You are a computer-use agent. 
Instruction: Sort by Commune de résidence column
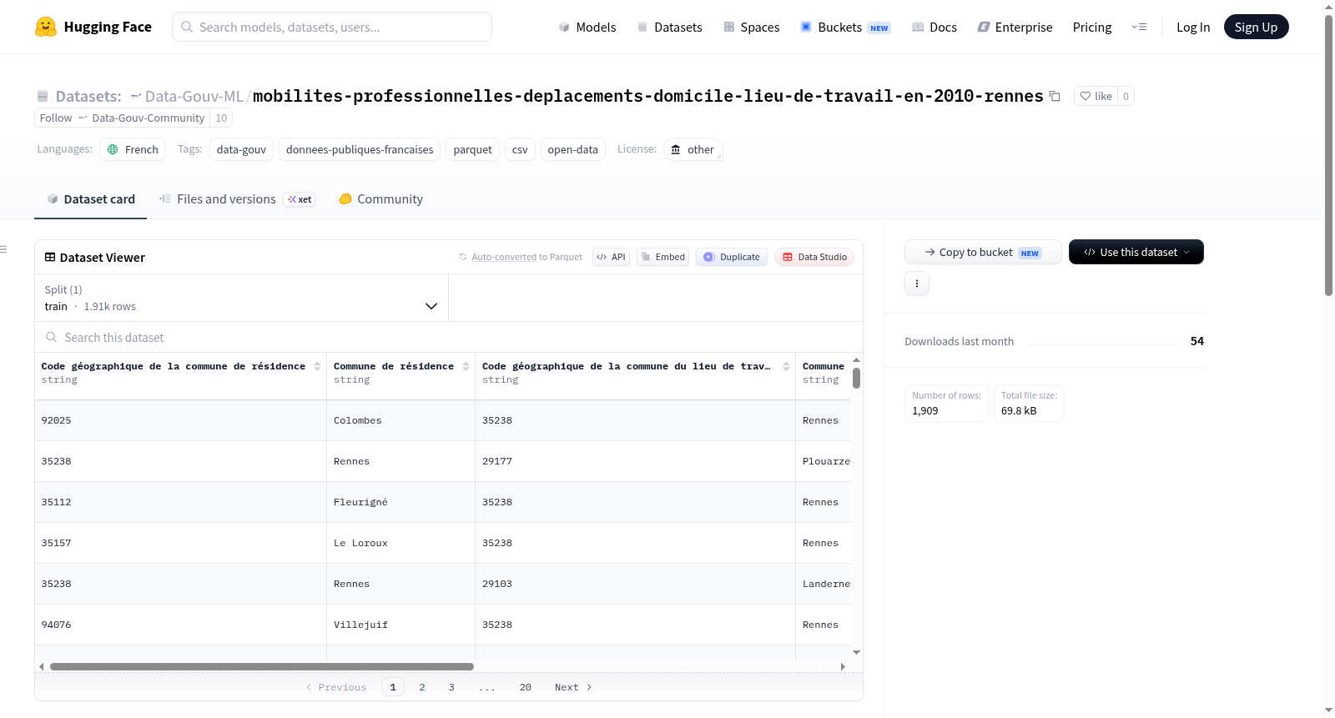(x=466, y=366)
